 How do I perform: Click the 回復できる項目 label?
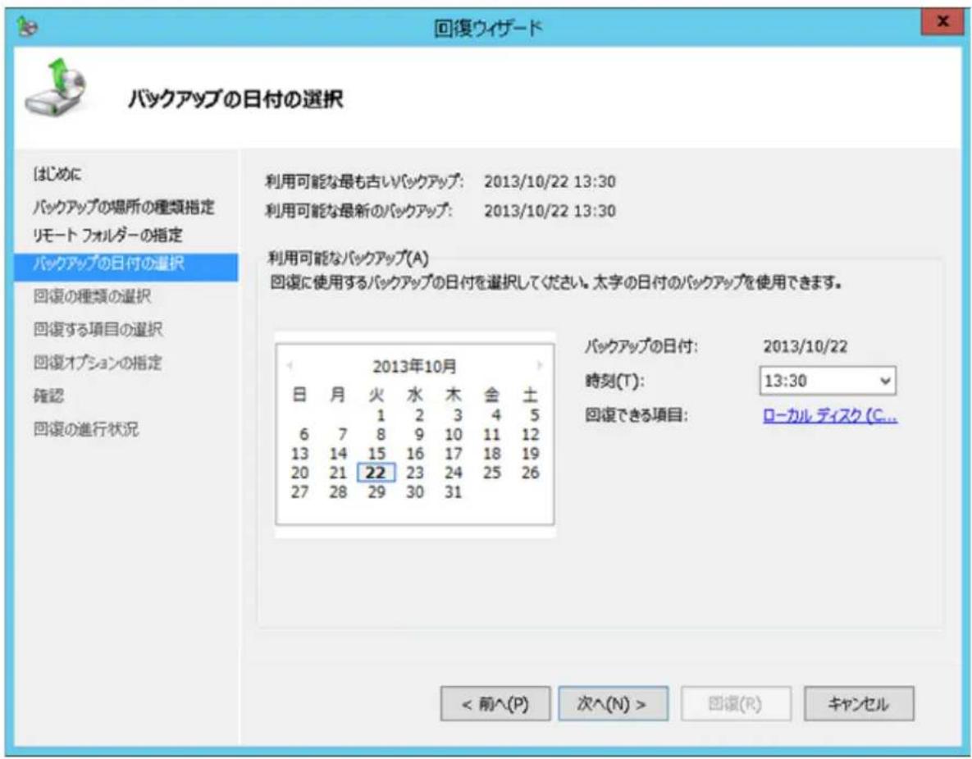[636, 415]
